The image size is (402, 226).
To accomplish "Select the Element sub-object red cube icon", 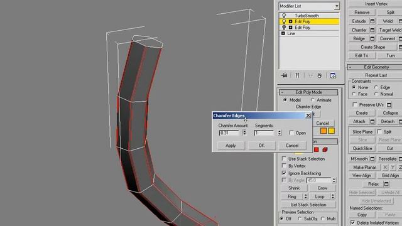I will tap(325, 149).
